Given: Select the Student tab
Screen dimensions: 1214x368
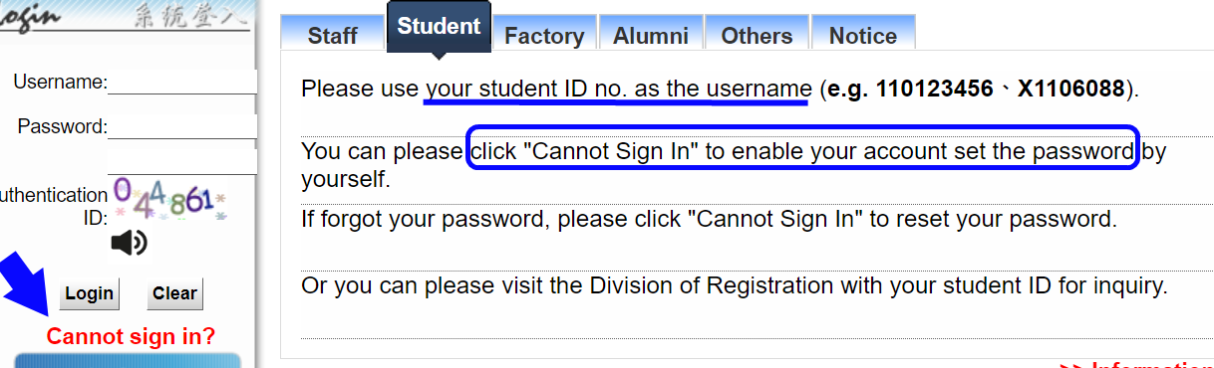Looking at the screenshot, I should pos(439,27).
